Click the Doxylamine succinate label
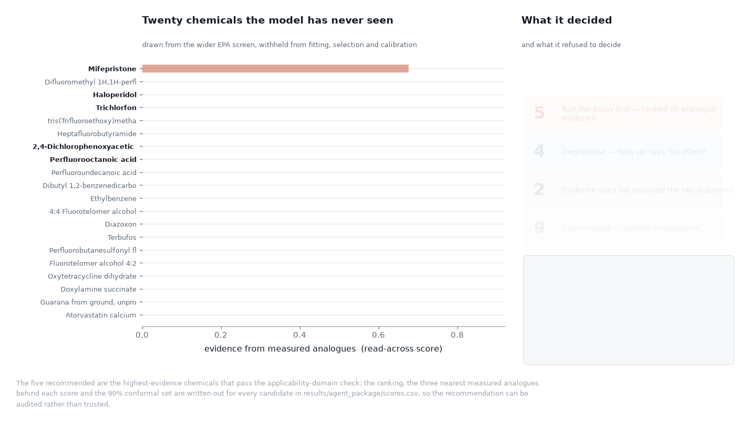750x425 pixels. [98, 289]
